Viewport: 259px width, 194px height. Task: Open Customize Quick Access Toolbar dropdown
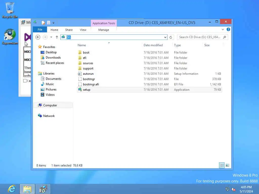[x=53, y=23]
